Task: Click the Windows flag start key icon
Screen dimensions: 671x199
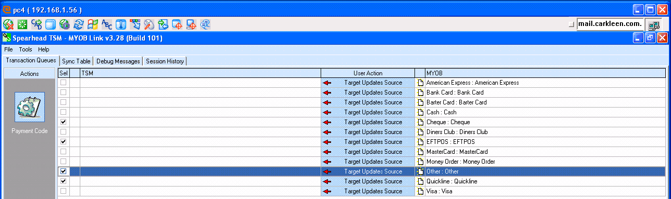Action: pos(93,24)
